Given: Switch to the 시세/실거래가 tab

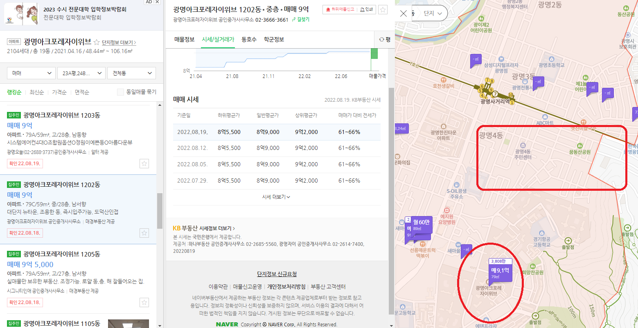Looking at the screenshot, I should click(x=218, y=40).
